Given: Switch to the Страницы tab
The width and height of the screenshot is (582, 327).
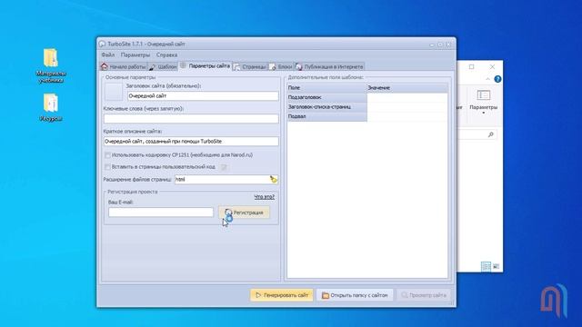Looking at the screenshot, I should point(251,66).
